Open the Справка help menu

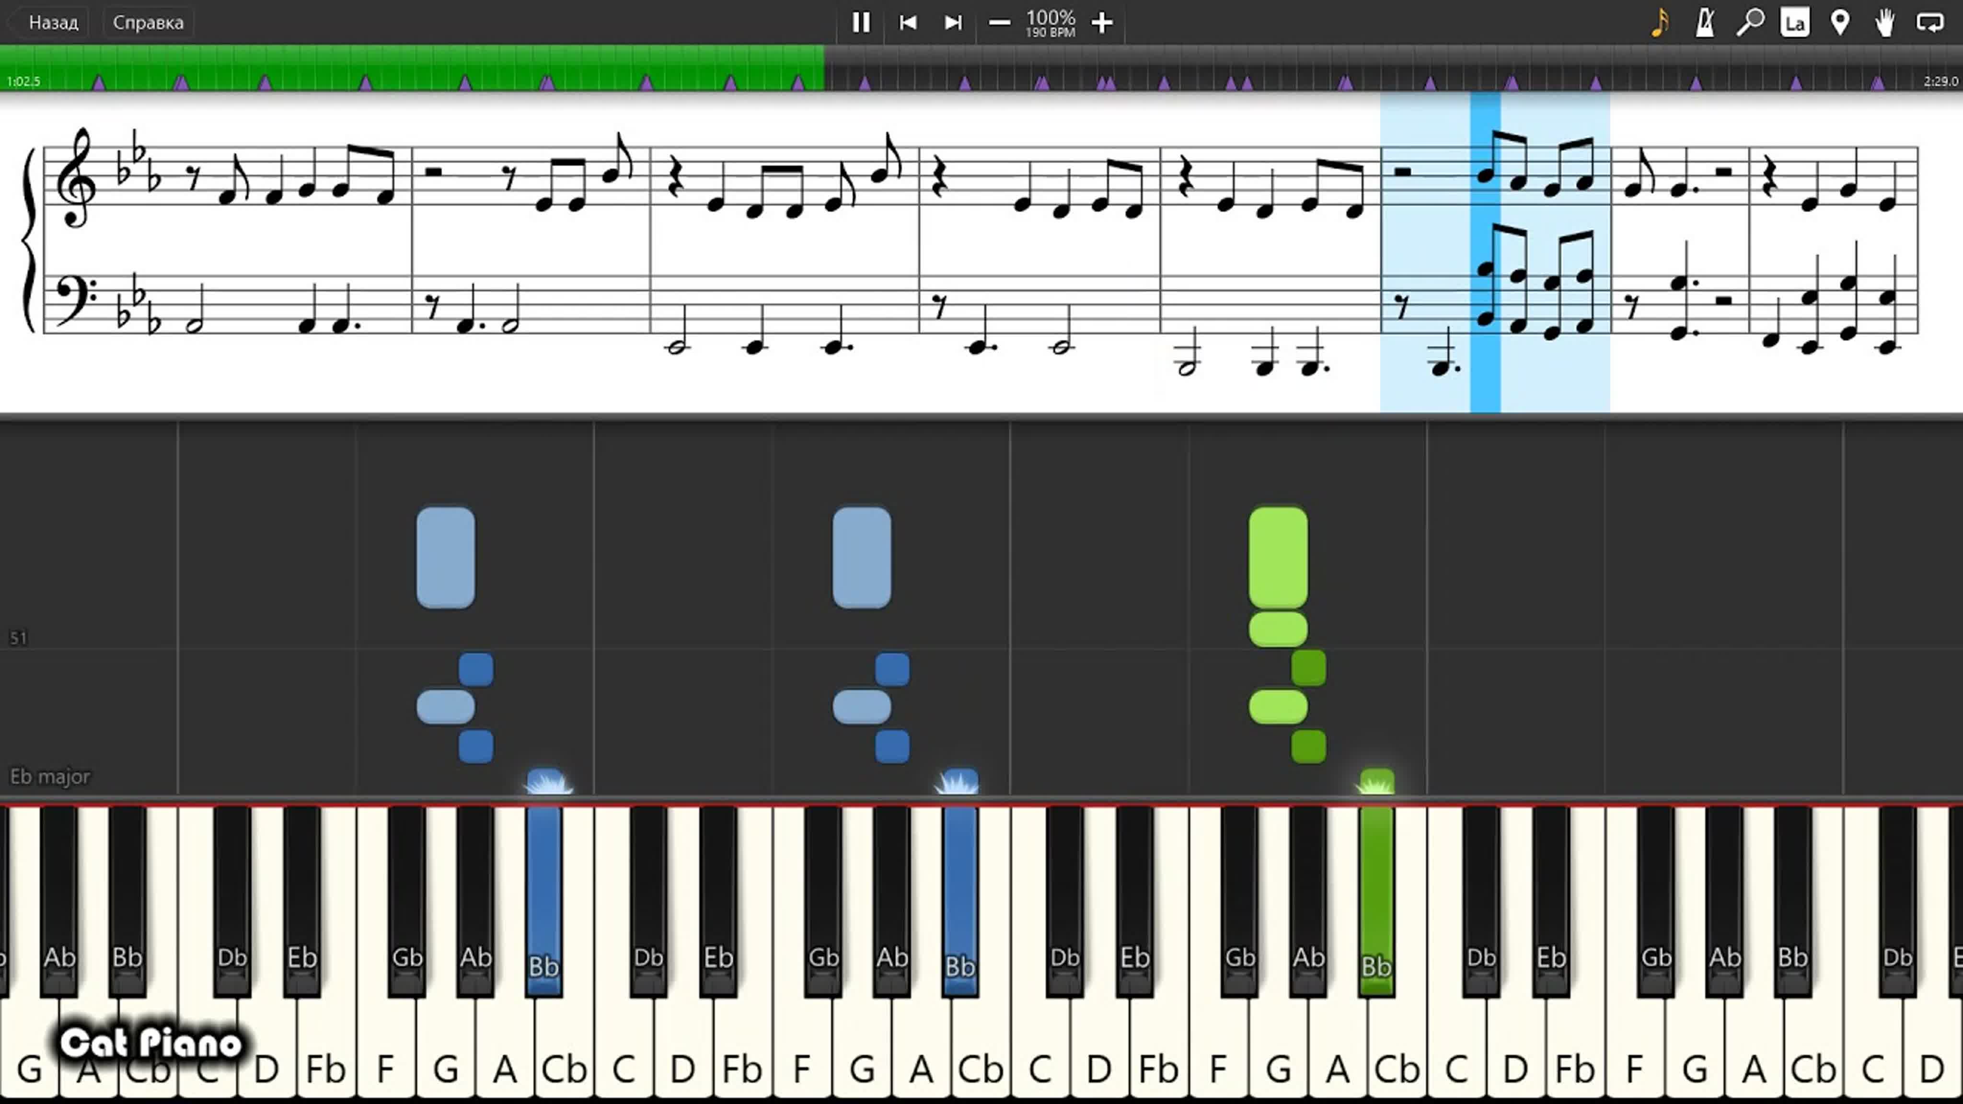[x=148, y=22]
